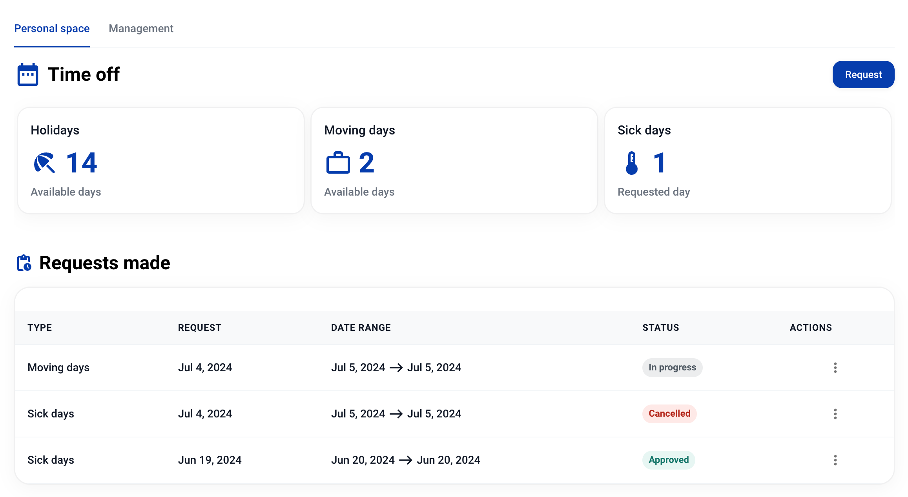Click the In progress status badge
The image size is (908, 497).
pyautogui.click(x=672, y=368)
